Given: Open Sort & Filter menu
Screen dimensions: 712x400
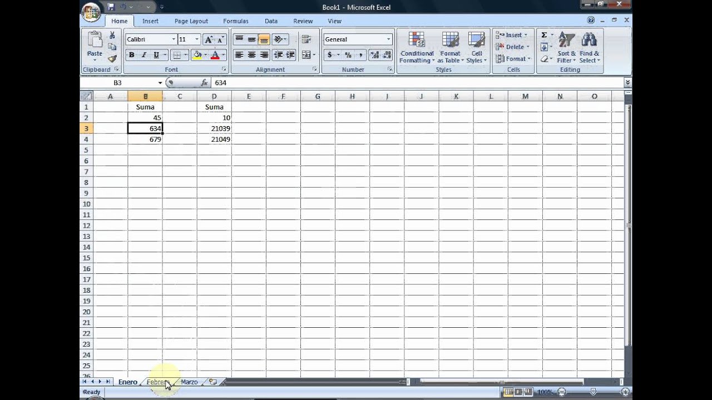Looking at the screenshot, I should [x=566, y=48].
